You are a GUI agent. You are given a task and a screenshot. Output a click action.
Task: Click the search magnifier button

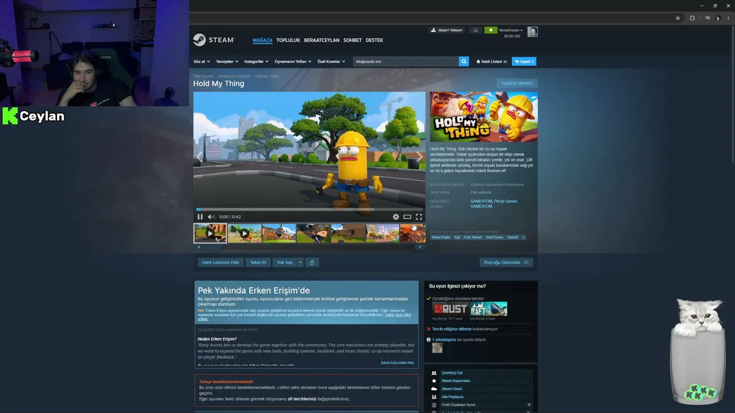[x=464, y=61]
